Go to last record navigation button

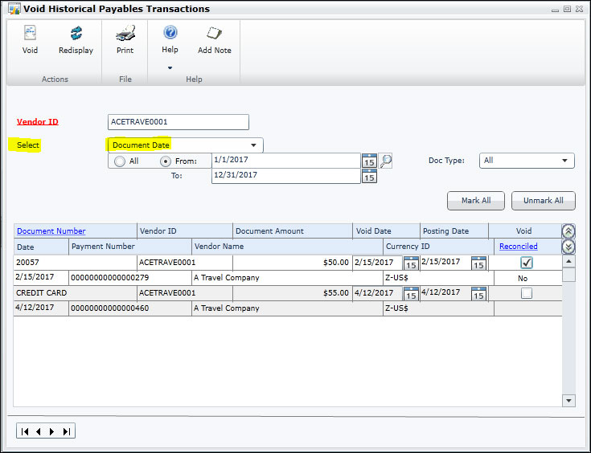[x=66, y=431]
